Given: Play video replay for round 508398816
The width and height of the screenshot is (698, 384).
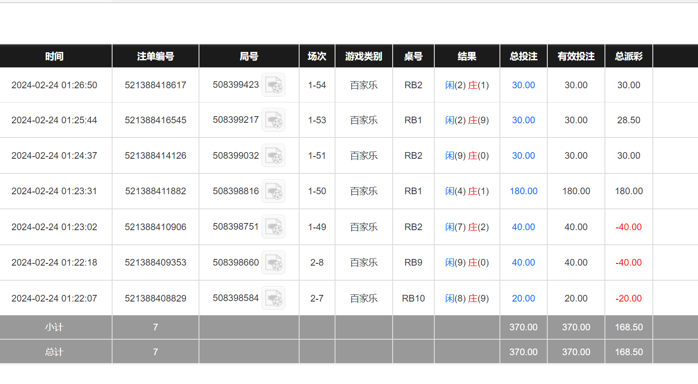Looking at the screenshot, I should [x=273, y=191].
